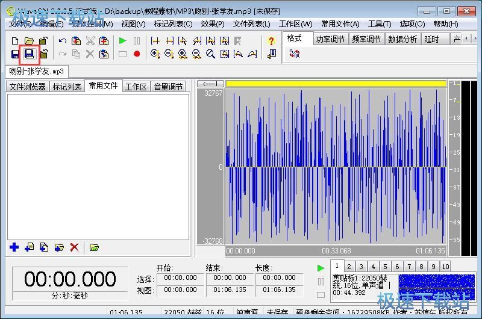The width and height of the screenshot is (482, 319).
Task: Click the green open folder icon in file panel
Action: 94,247
